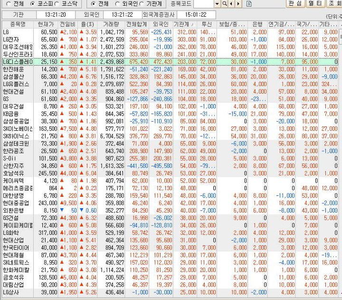This screenshot has width=342, height=300.
Task: Sort by 전일비 column header
Action: [x=67, y=24]
